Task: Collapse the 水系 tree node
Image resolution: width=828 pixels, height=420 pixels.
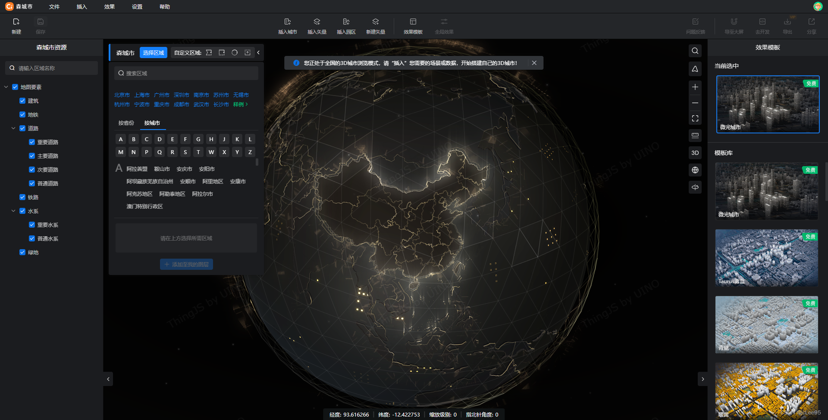Action: pyautogui.click(x=13, y=211)
